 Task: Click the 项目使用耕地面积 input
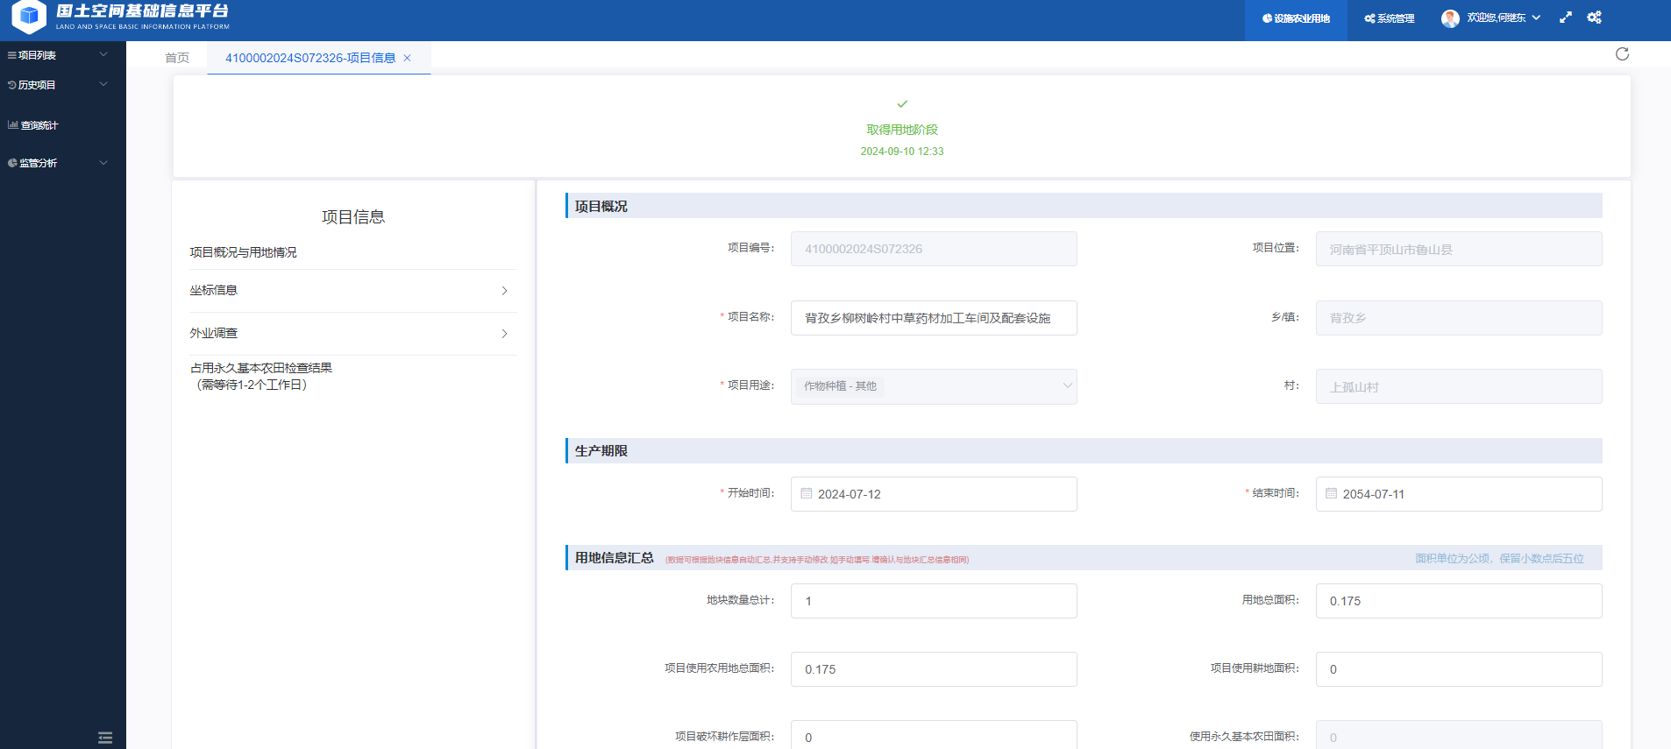point(1459,669)
